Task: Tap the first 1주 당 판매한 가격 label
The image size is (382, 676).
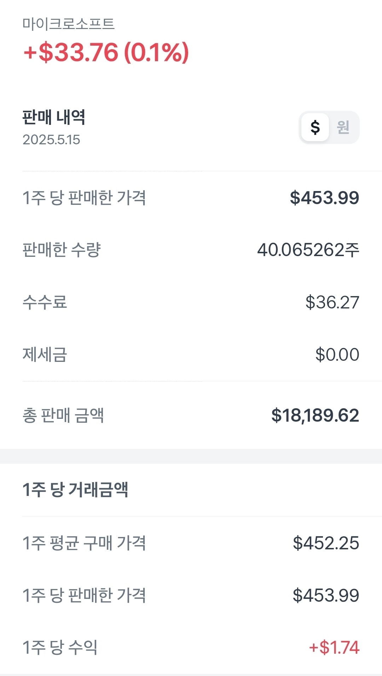Action: pos(84,198)
